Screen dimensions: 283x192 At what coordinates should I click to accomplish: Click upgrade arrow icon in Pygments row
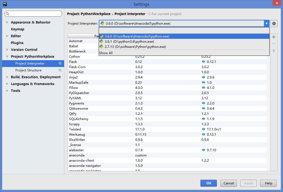tap(204, 103)
